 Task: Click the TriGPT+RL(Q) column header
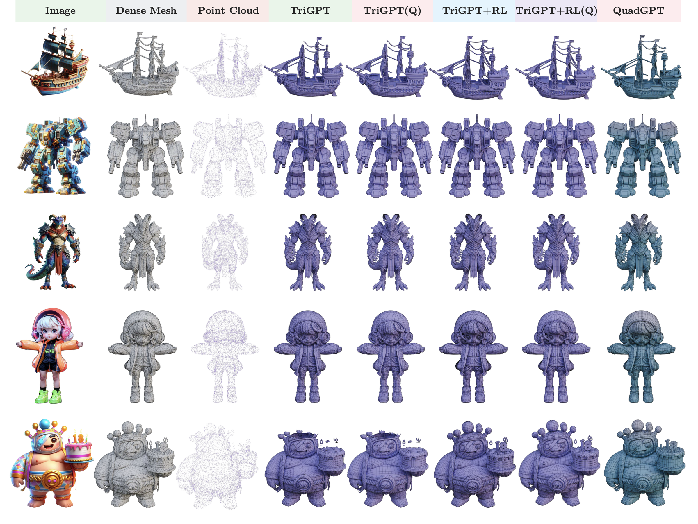[x=556, y=11]
